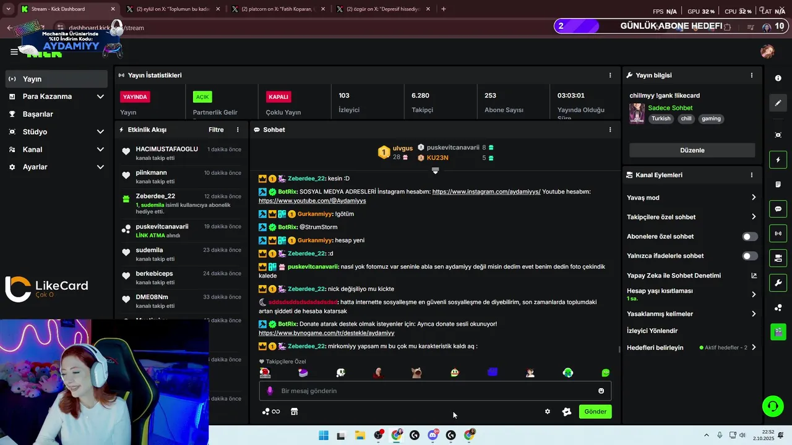Viewport: 792px width, 445px height.
Task: Click the star badge icon beside Gönder
Action: 566,412
